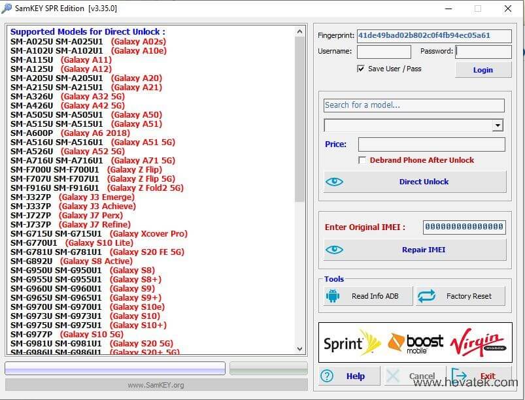This screenshot has width=525, height=400.
Task: Close the SamKEY SPR Edition window
Action: point(508,8)
